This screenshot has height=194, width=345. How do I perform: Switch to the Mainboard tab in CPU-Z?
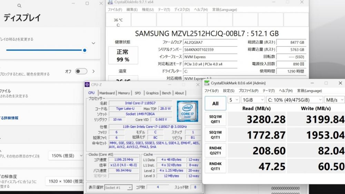point(107,93)
